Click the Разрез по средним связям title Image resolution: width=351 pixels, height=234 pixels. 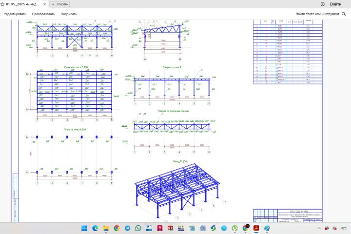(173, 111)
